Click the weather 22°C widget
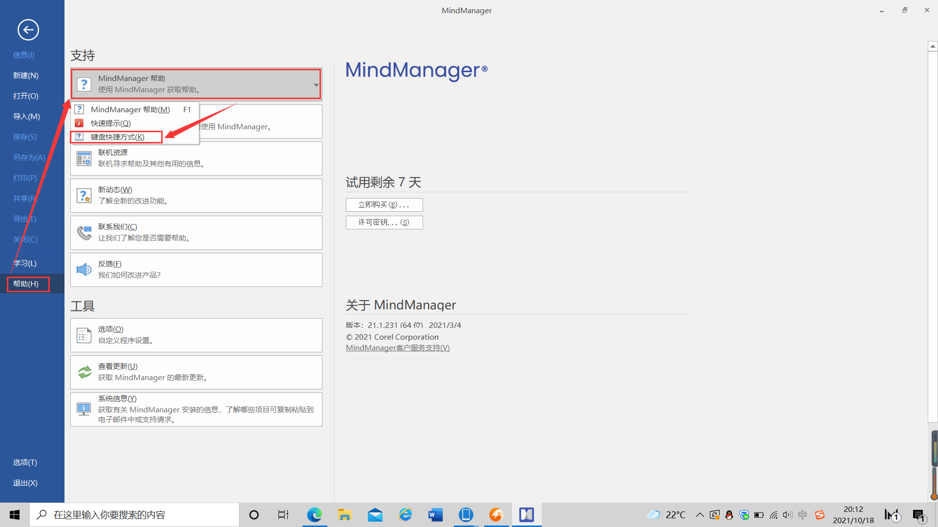The height and width of the screenshot is (527, 938). click(666, 515)
